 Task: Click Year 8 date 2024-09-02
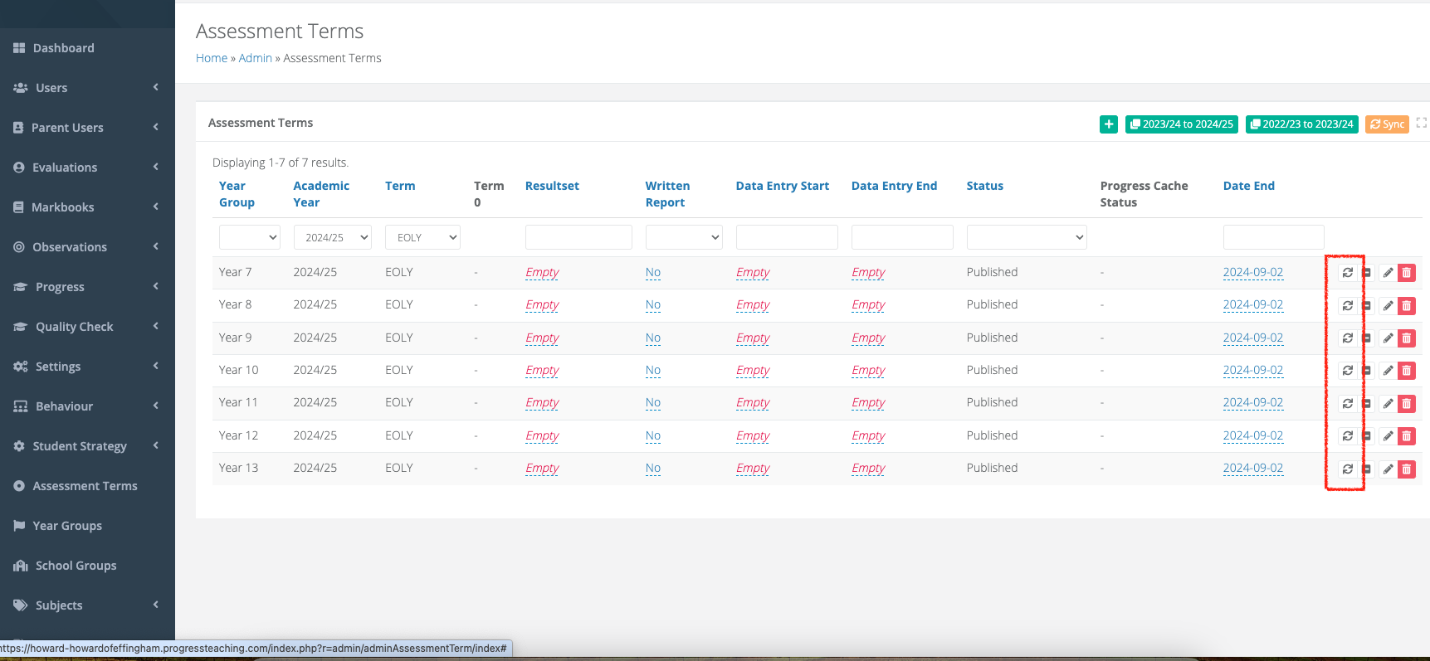click(1253, 304)
